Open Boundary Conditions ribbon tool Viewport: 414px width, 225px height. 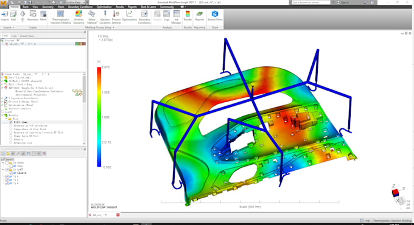point(144,17)
